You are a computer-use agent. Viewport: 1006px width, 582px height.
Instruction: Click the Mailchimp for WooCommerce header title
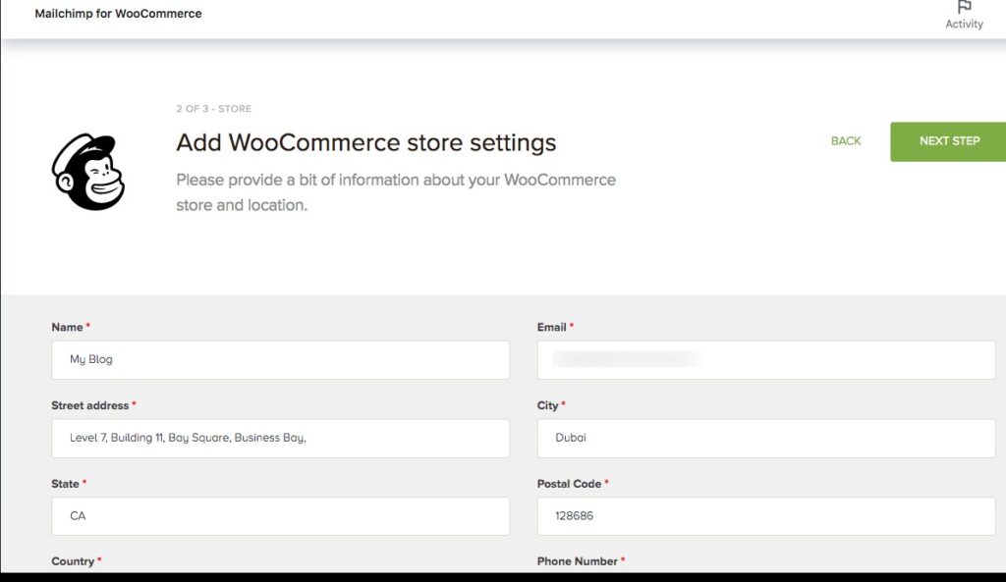coord(118,13)
